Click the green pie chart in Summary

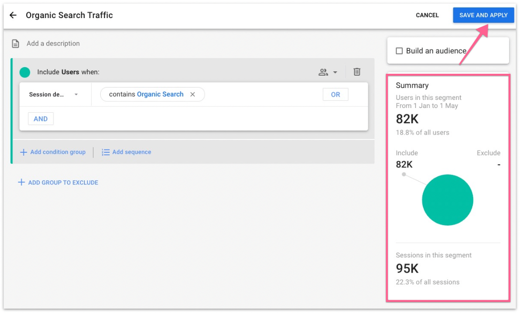(447, 200)
